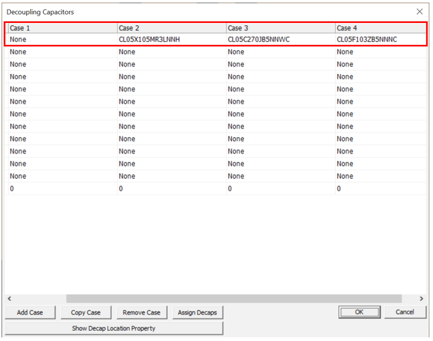433x341 pixels.
Task: Click the Case 3 column header
Action: click(280, 28)
